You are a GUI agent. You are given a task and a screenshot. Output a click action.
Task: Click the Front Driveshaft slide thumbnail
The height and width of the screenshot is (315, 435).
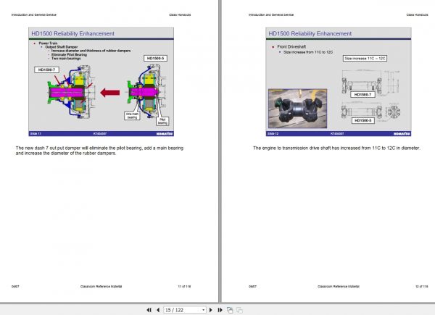(x=339, y=82)
